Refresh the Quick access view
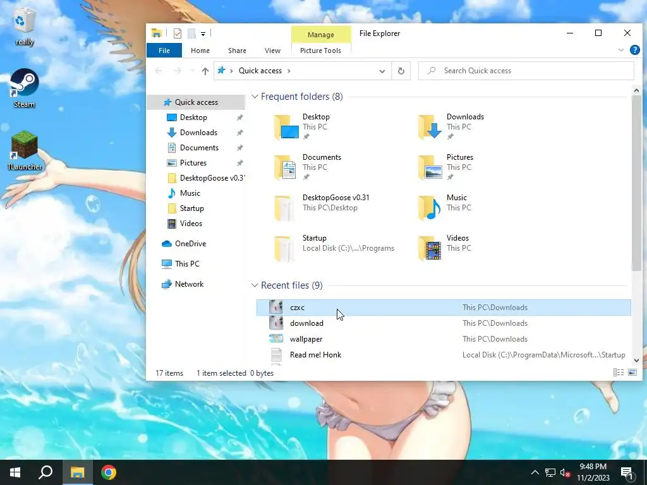 click(x=401, y=71)
